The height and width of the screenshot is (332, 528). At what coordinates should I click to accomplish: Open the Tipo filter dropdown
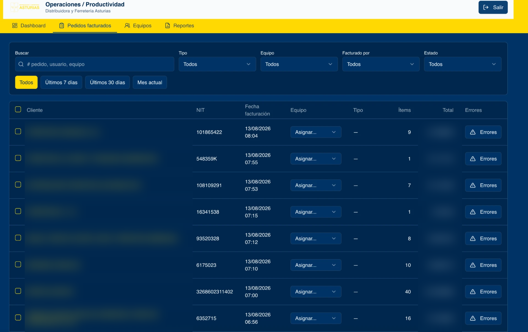click(217, 64)
